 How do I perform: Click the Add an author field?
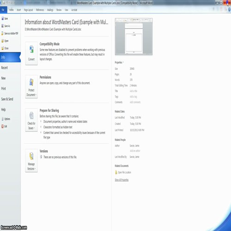click(135, 151)
